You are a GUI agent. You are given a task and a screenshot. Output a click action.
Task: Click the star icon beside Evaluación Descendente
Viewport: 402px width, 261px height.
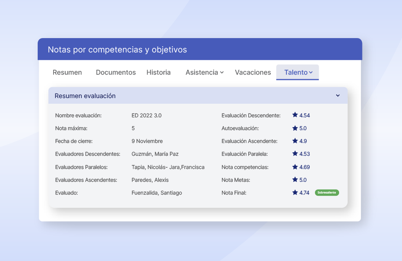coord(294,115)
